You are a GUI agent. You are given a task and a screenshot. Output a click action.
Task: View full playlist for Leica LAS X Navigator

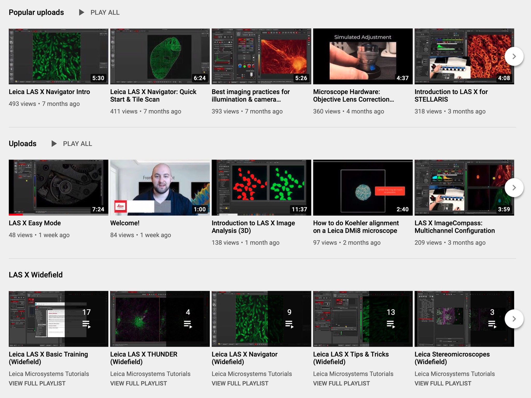coord(240,383)
